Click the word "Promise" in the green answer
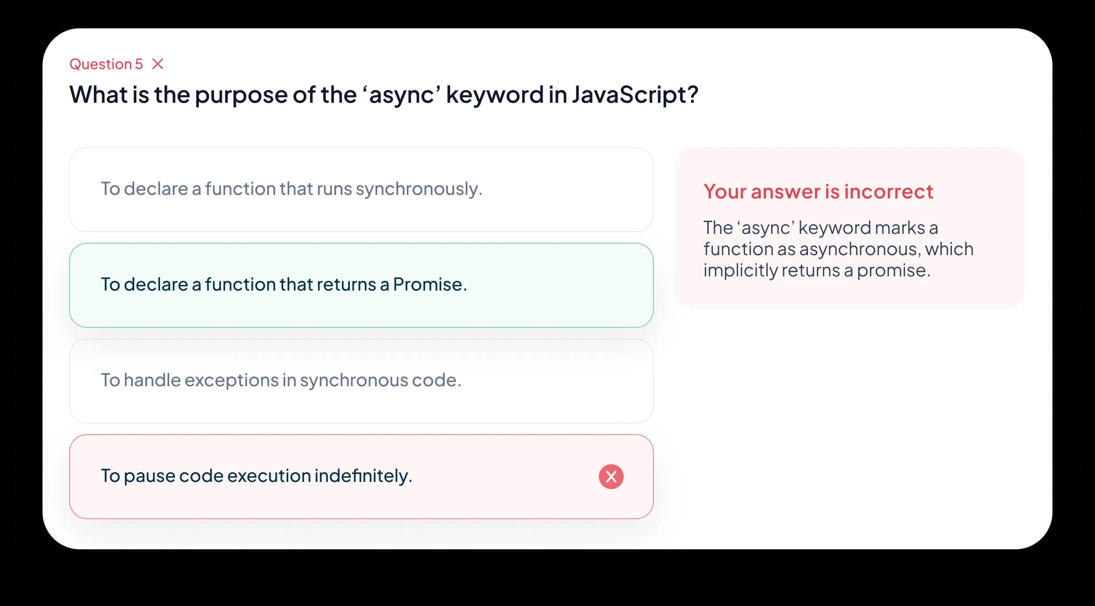 (427, 284)
